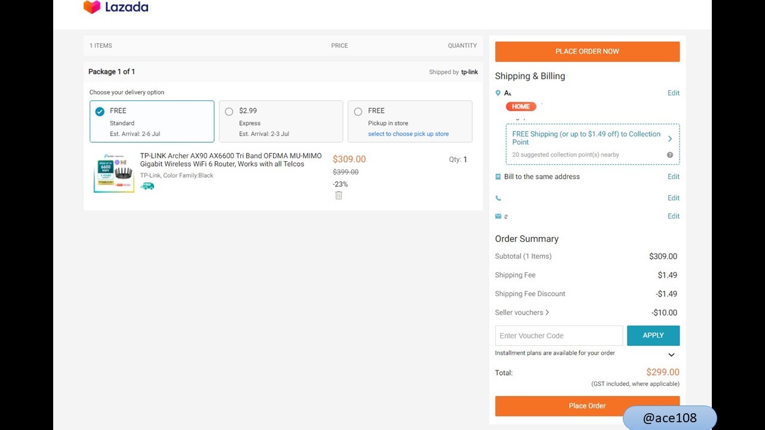Click '20 suggested collection point(s) nearby' text
The height and width of the screenshot is (430, 765).
click(565, 155)
